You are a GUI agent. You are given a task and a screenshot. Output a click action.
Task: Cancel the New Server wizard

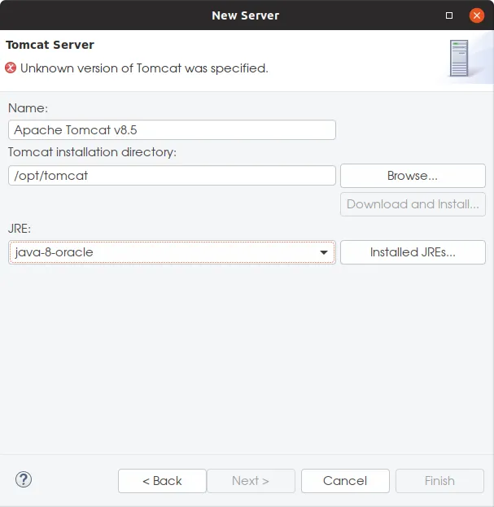(345, 481)
